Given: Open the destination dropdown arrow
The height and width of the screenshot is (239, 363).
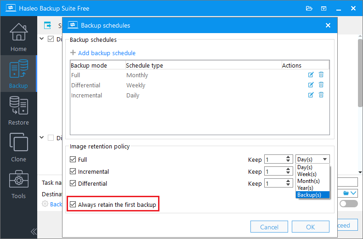Looking at the screenshot, I should [353, 193].
